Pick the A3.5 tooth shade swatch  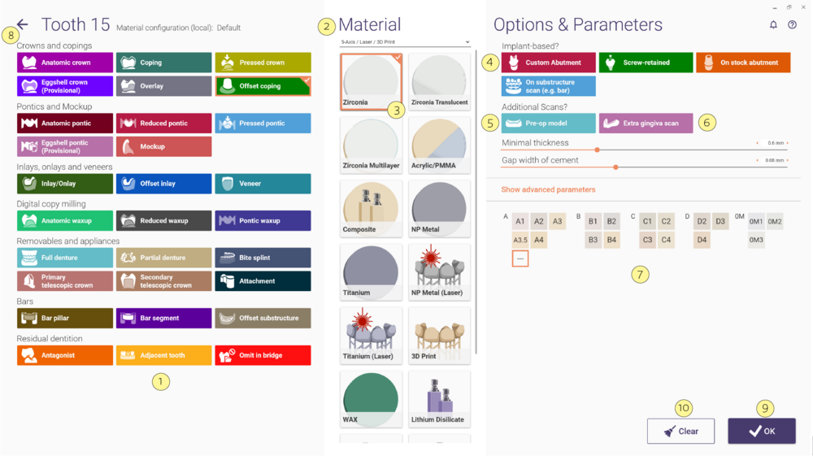(520, 240)
